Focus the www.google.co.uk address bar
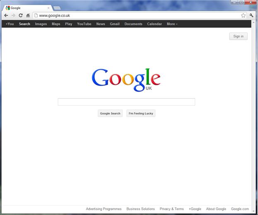The image size is (258, 215). pos(139,15)
